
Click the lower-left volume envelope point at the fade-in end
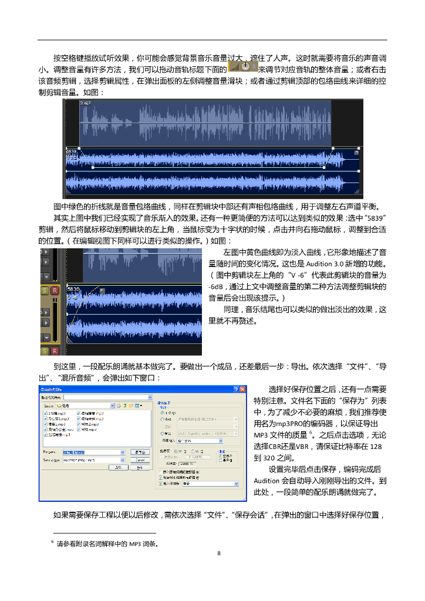tap(93, 167)
